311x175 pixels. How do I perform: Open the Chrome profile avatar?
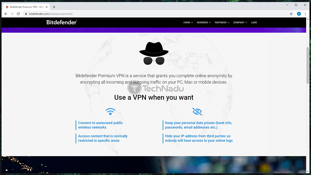pos(299,14)
